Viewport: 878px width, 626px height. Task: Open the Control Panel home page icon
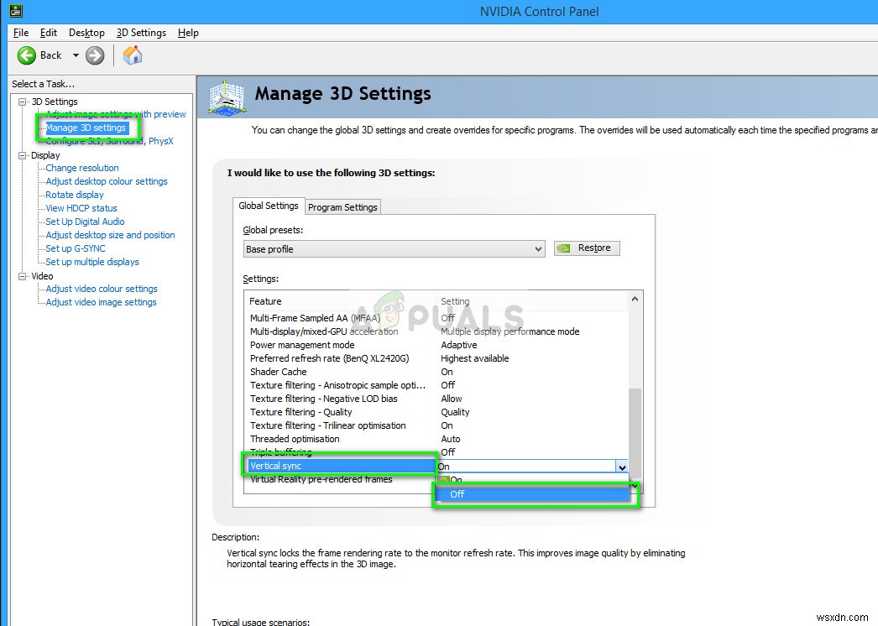click(x=132, y=55)
